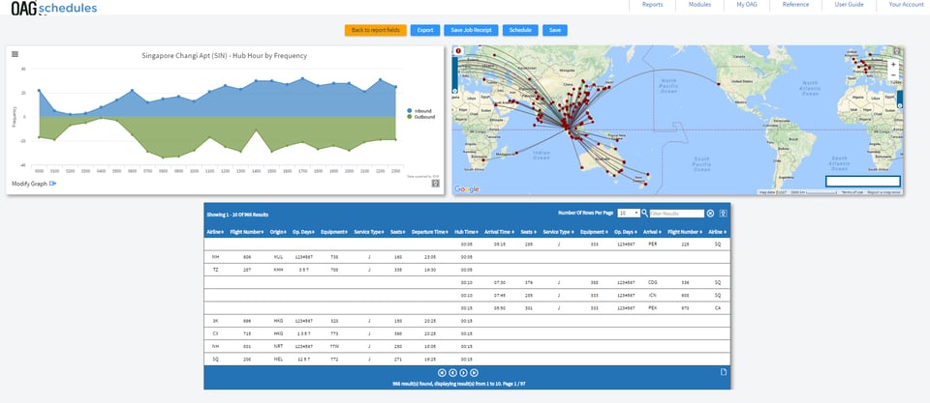Click the MEL origin cell
The width and height of the screenshot is (930, 403).
(x=278, y=360)
